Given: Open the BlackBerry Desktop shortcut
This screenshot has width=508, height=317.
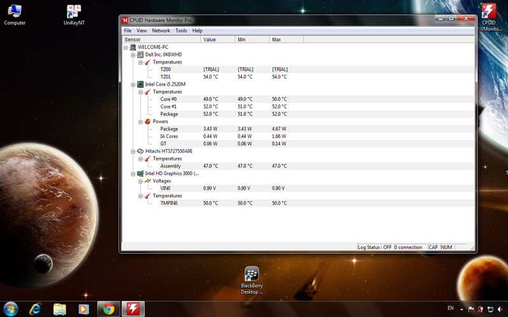Looking at the screenshot, I should click(x=251, y=280).
